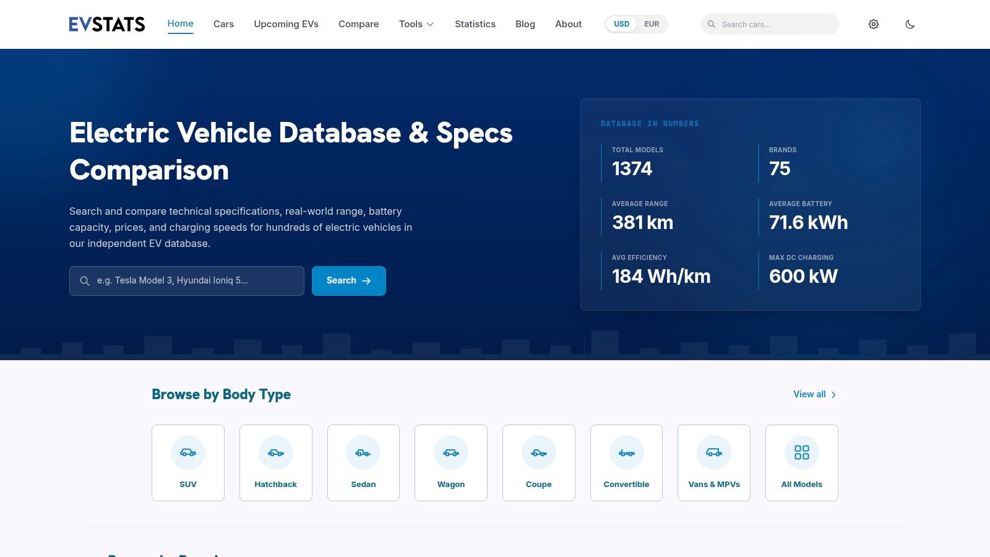Open settings gear in the header

(x=874, y=24)
